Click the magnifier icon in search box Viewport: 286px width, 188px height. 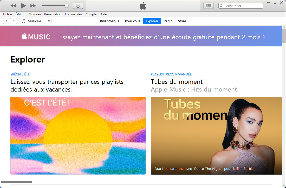tap(222, 6)
